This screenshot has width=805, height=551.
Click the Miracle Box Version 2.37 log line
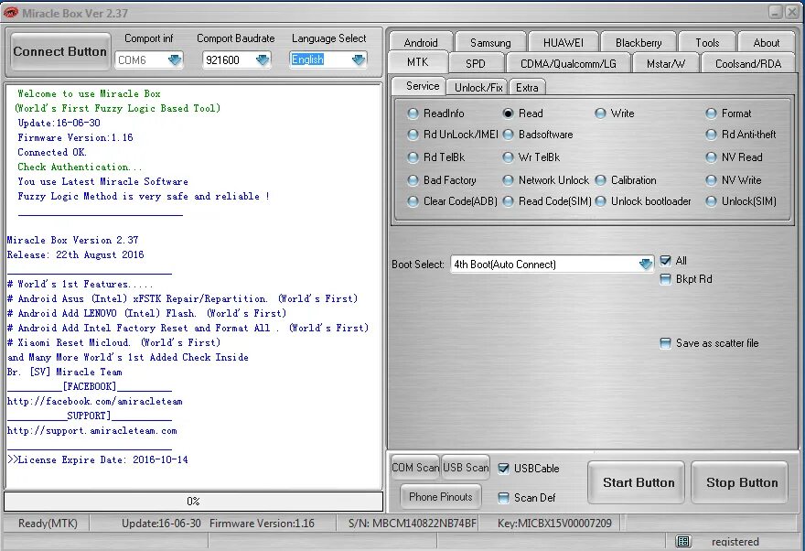tap(72, 240)
